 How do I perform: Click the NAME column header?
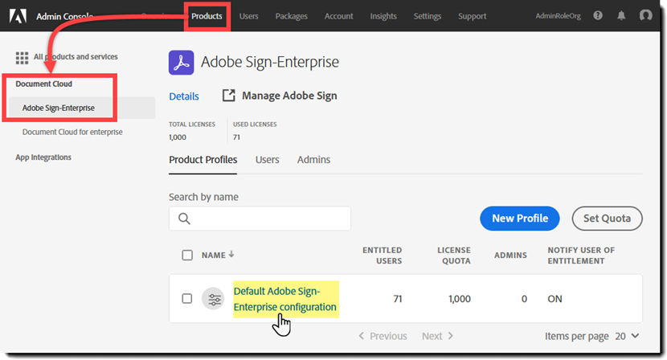pos(214,256)
